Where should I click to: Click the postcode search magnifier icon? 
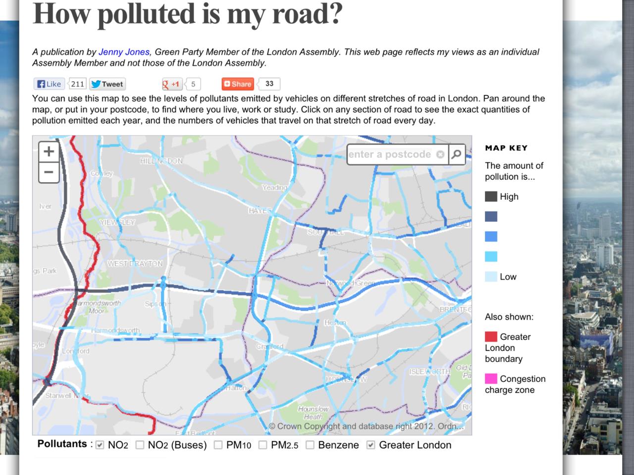click(456, 154)
